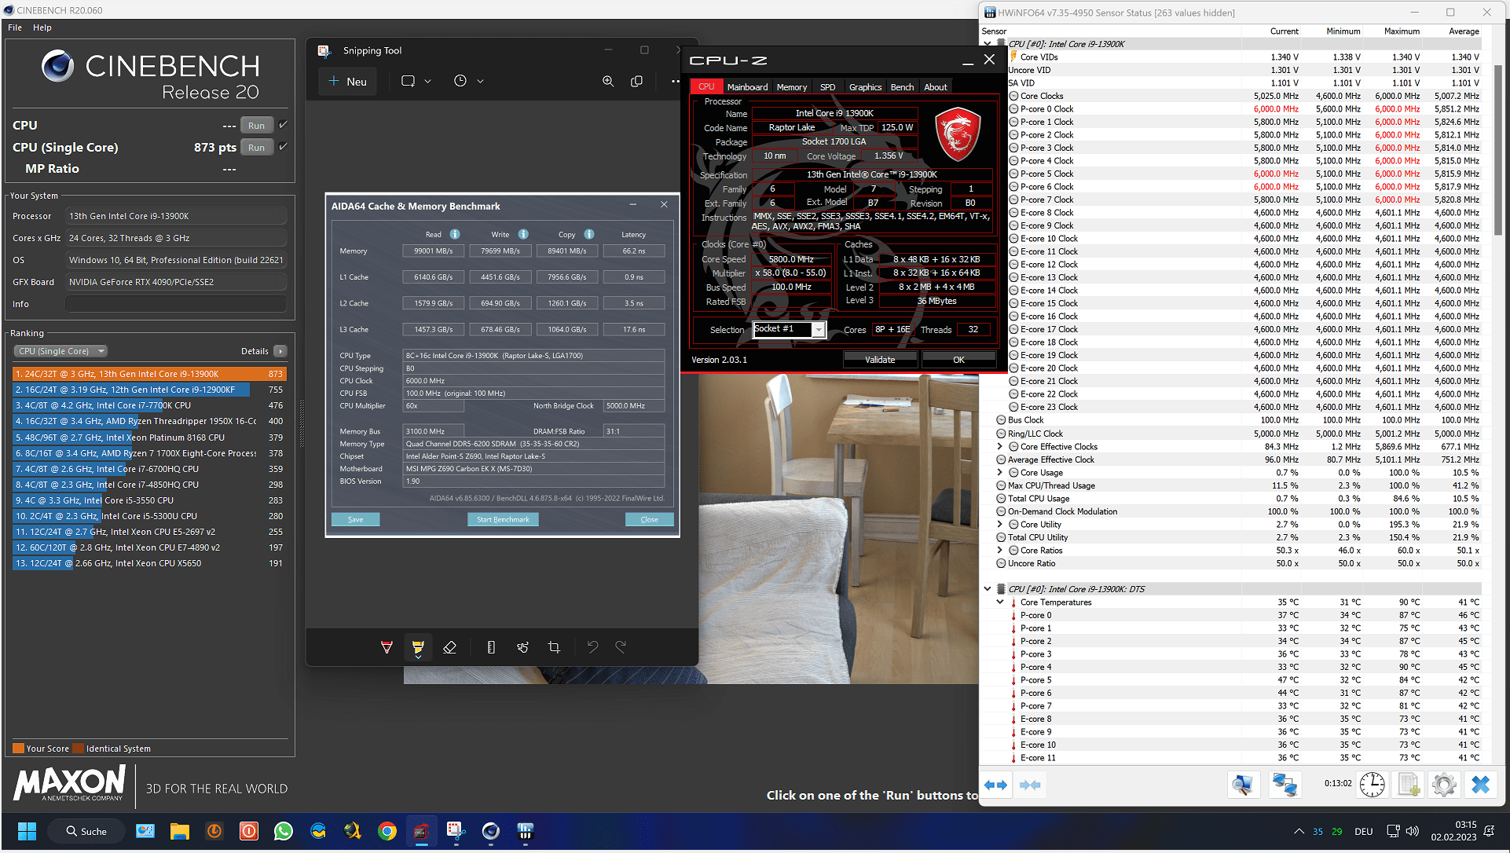Switch to CPU-Z About tab

click(x=935, y=87)
